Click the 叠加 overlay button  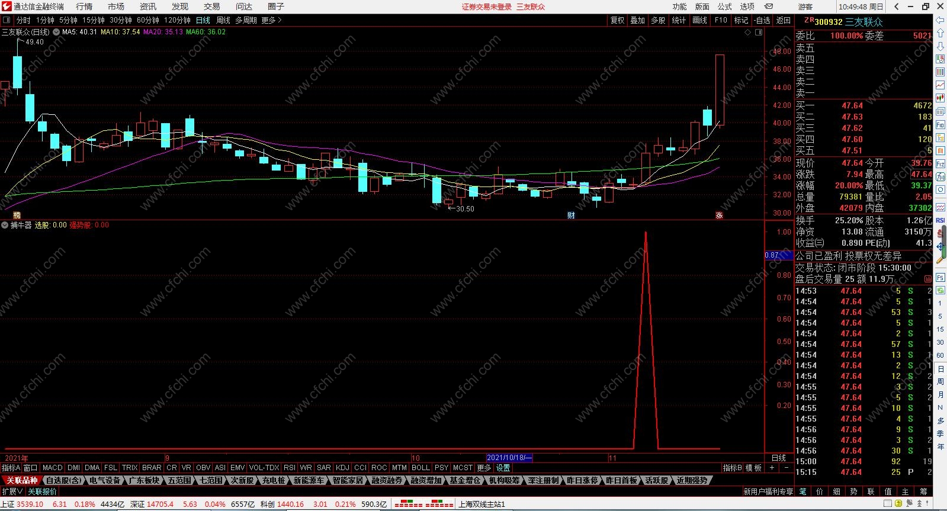click(x=637, y=20)
